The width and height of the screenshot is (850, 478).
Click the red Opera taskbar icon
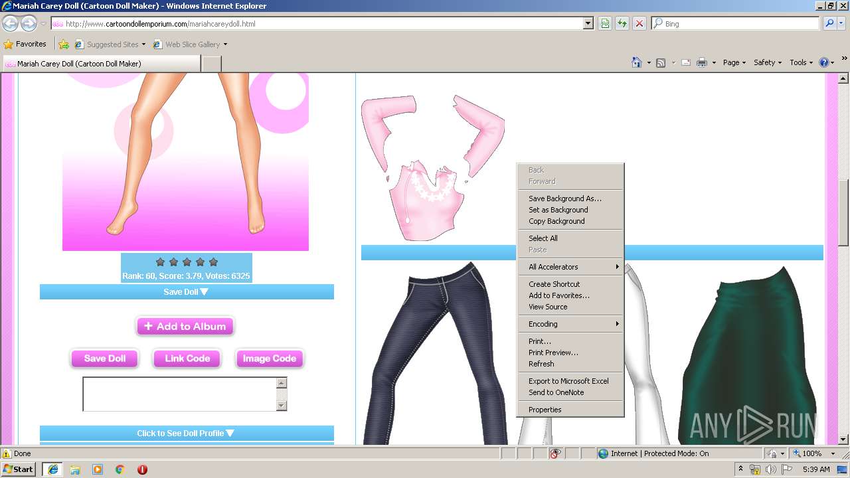[x=142, y=469]
